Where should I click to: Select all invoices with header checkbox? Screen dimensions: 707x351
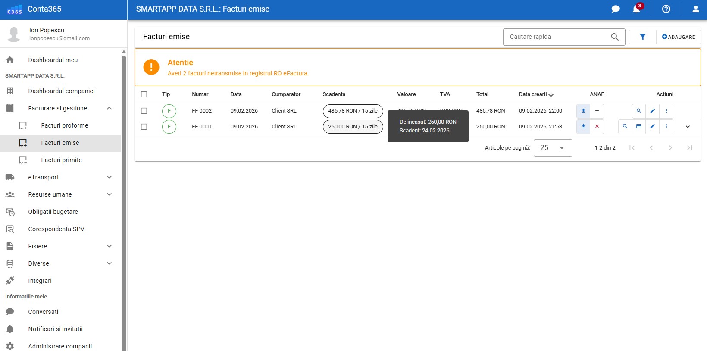(x=144, y=94)
